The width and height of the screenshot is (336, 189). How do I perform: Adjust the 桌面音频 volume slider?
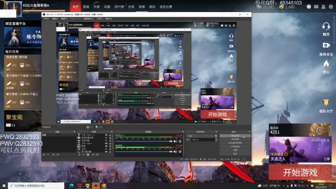click(x=144, y=152)
